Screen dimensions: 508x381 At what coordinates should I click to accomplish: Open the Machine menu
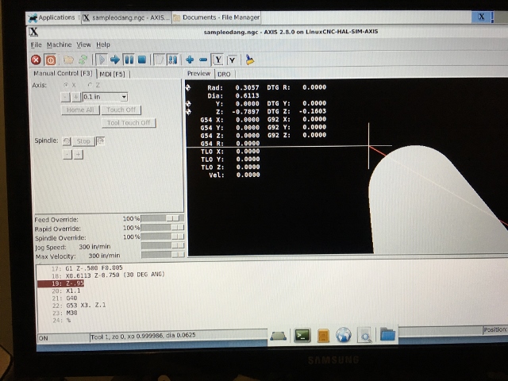(59, 44)
